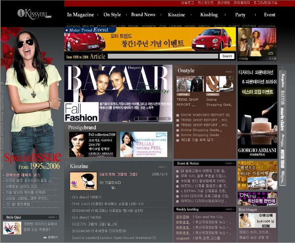Select the Party menu item

tap(240, 15)
